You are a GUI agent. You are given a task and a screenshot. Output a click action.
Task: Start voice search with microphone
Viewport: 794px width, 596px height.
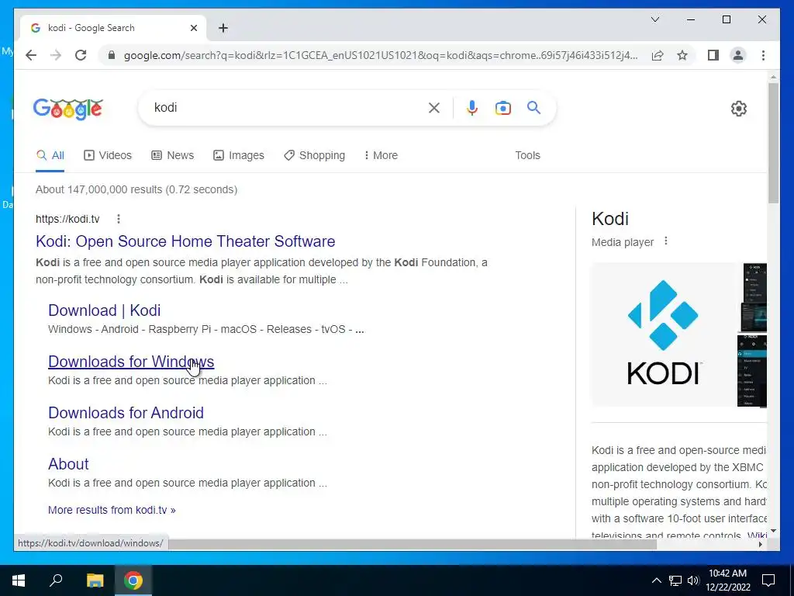coord(472,107)
